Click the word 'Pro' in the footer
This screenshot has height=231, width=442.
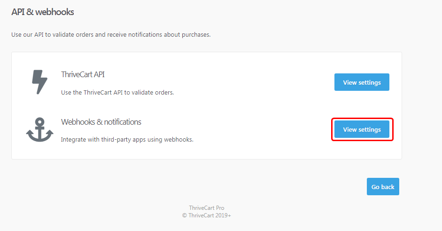(x=220, y=208)
